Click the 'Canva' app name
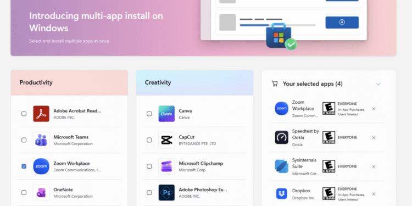Image resolution: width=412 pixels, height=206 pixels. coord(185,111)
